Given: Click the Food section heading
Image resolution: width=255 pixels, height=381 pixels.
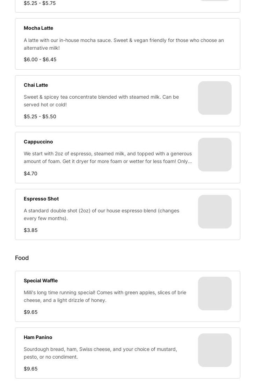Looking at the screenshot, I should pyautogui.click(x=22, y=258).
